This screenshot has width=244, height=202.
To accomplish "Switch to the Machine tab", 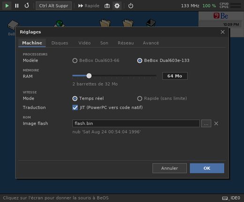I will [x=32, y=43].
